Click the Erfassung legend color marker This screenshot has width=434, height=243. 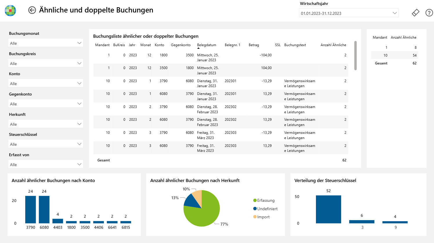255,200
